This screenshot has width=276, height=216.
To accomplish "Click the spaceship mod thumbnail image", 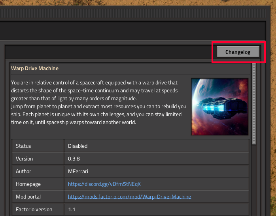I will (x=220, y=107).
